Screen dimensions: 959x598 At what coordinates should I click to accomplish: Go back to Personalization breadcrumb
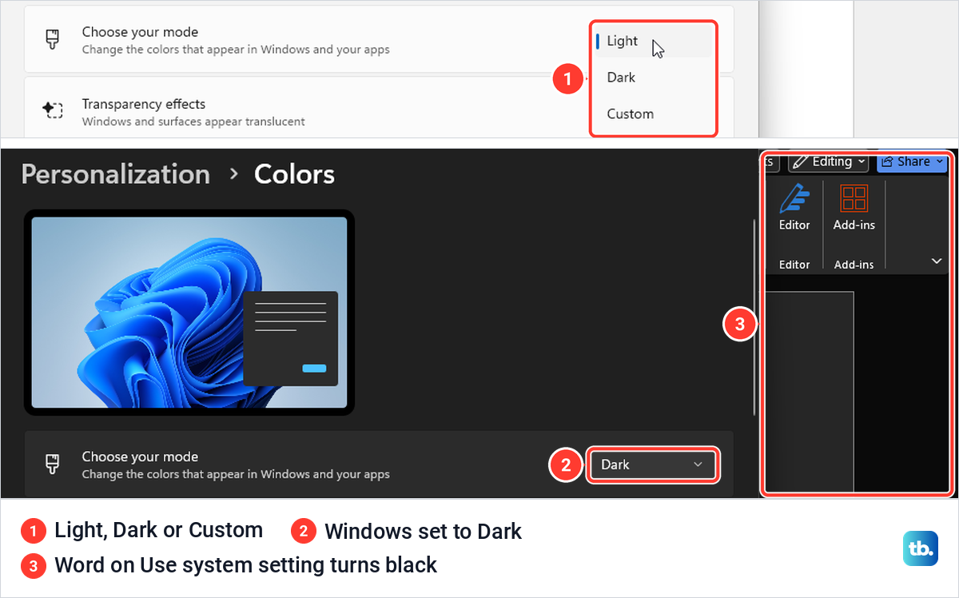pos(116,174)
